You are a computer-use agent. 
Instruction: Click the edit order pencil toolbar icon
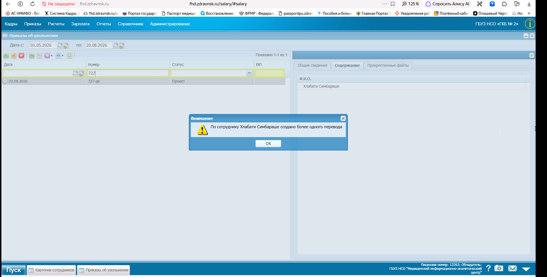[14, 55]
